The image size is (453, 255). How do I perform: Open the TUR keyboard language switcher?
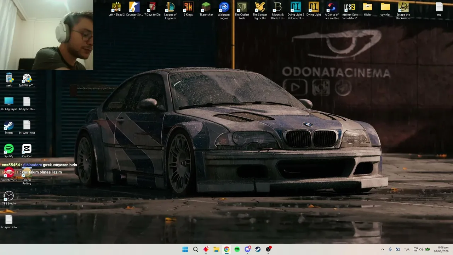[x=407, y=249]
